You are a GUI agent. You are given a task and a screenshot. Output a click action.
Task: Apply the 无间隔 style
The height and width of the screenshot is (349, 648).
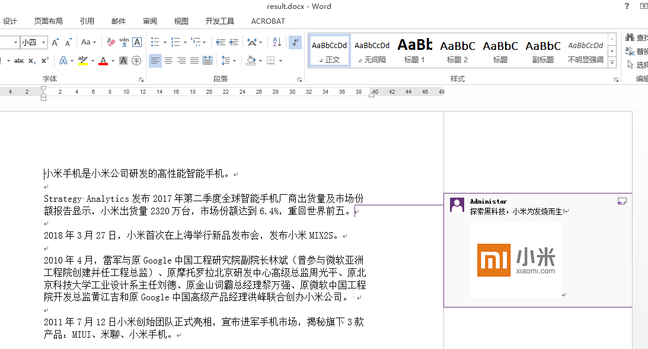coord(372,50)
